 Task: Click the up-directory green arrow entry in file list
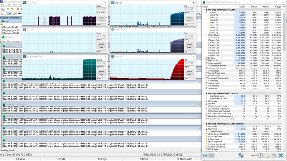[x=2, y=24]
